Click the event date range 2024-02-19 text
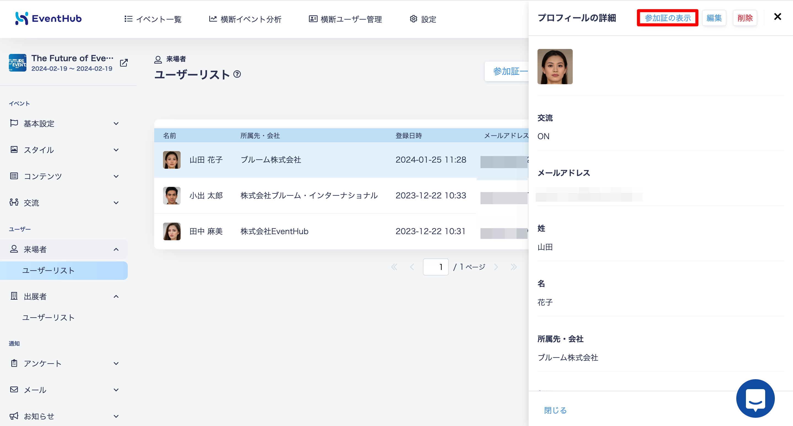The height and width of the screenshot is (426, 793). [x=72, y=68]
